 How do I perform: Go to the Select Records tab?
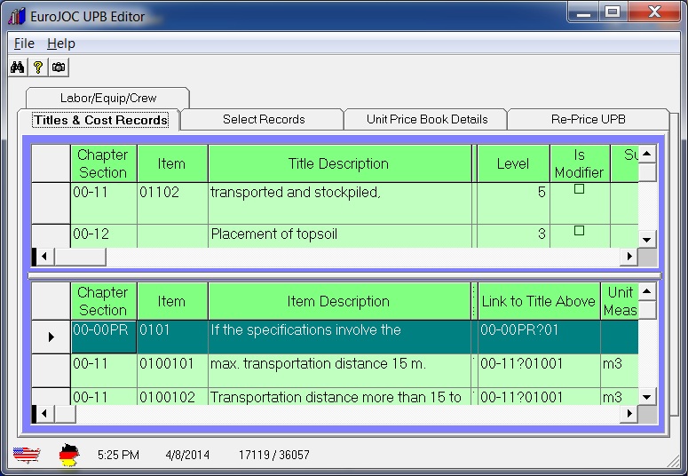263,119
